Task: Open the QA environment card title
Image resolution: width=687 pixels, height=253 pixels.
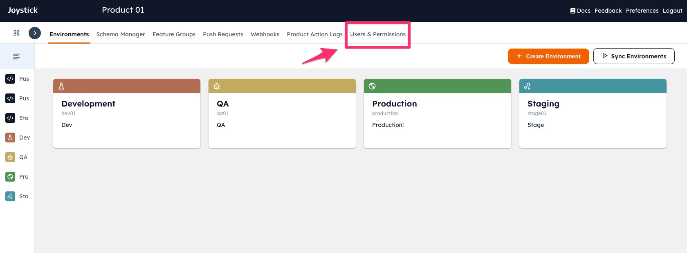Action: [x=223, y=104]
